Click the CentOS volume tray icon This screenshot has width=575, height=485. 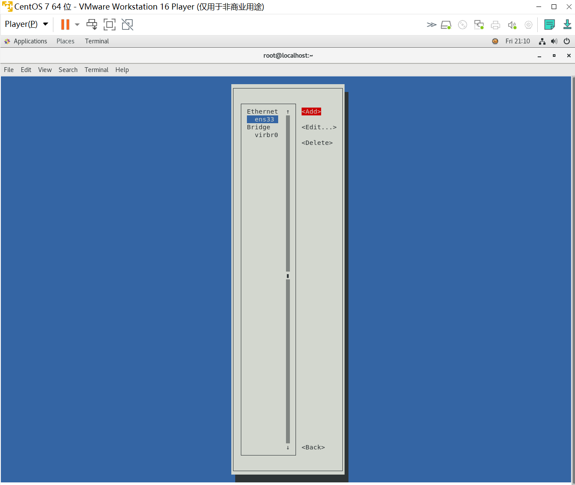coord(554,41)
